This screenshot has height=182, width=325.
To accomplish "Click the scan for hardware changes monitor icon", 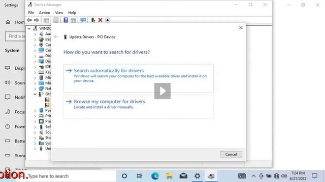I will point(83,20).
